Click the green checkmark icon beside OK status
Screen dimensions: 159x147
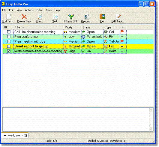click(83, 51)
